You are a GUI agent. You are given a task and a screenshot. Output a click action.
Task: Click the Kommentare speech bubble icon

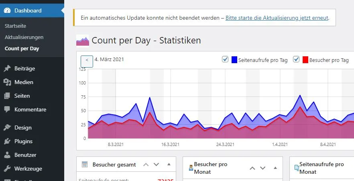(x=7, y=109)
